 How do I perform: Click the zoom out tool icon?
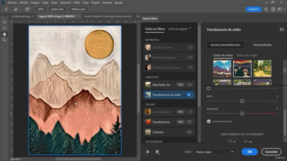point(4,28)
